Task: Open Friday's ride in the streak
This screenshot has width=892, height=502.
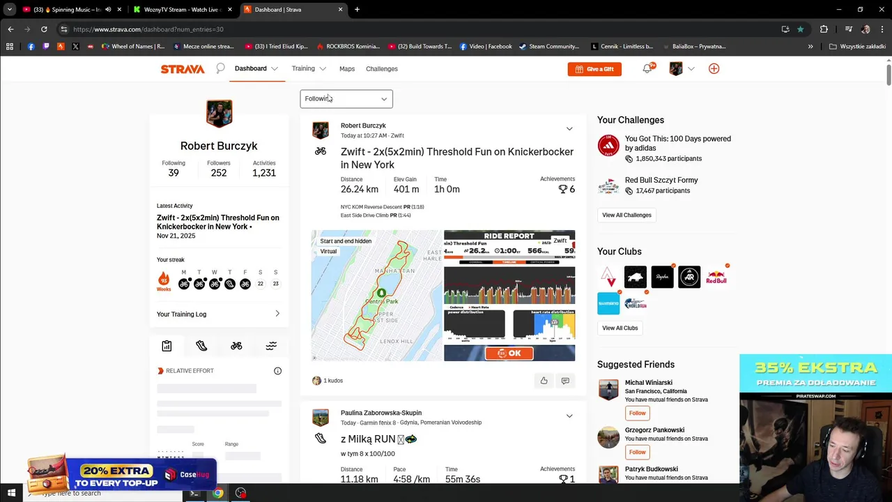Action: coord(245,284)
